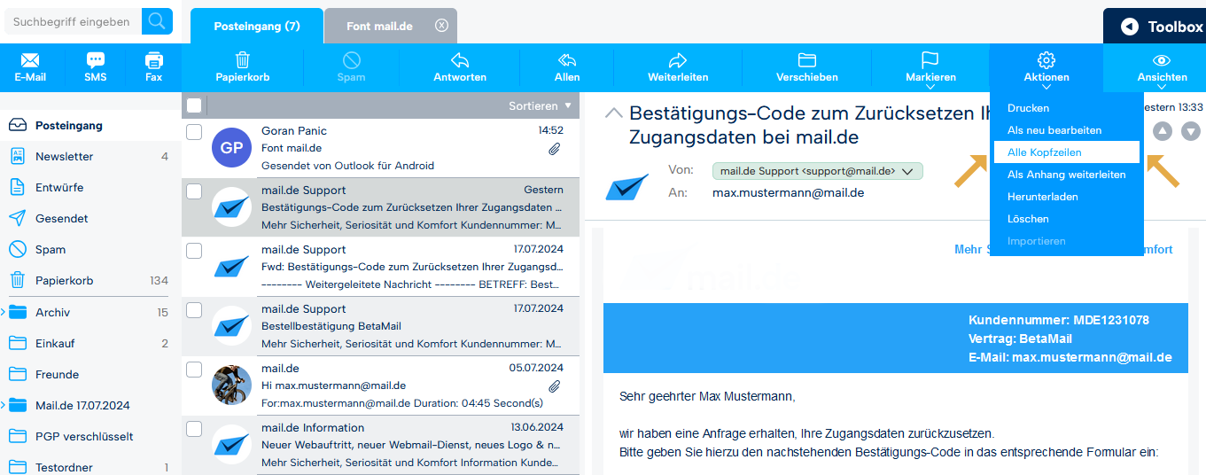Select Herunterladen in Aktionen menu
Image resolution: width=1206 pixels, height=475 pixels.
[x=1043, y=197]
